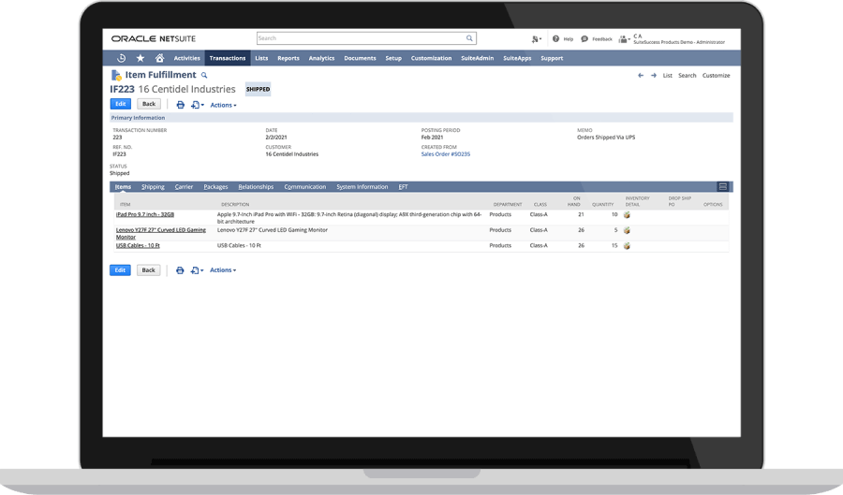Image resolution: width=843 pixels, height=495 pixels.
Task: Open the Setup menu
Action: 393,58
